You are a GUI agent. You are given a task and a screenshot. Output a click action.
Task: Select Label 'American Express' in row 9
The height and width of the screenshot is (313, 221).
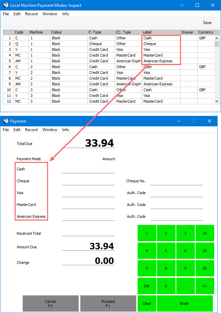coord(161,84)
